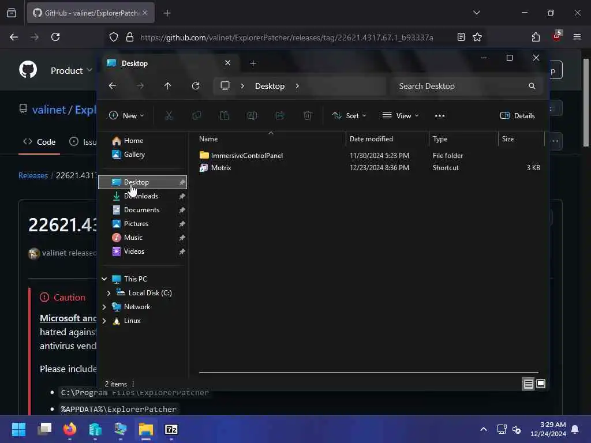Click the Copy icon in Explorer toolbar
The width and height of the screenshot is (591, 443).
pos(196,115)
